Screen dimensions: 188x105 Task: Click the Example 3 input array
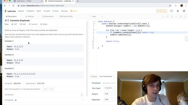pos(25,74)
